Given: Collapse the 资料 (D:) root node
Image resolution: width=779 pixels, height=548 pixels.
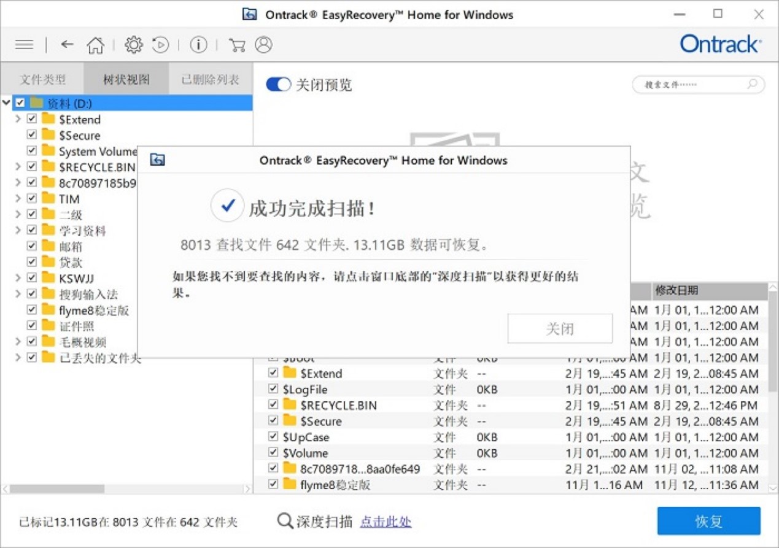Looking at the screenshot, I should click(x=6, y=103).
